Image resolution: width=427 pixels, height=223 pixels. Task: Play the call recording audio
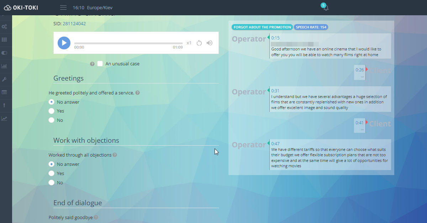(64, 43)
